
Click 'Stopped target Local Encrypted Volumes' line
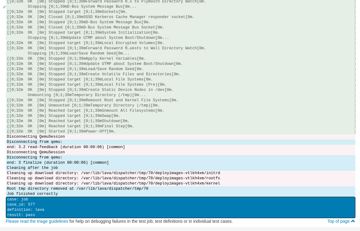tap(180, 43)
